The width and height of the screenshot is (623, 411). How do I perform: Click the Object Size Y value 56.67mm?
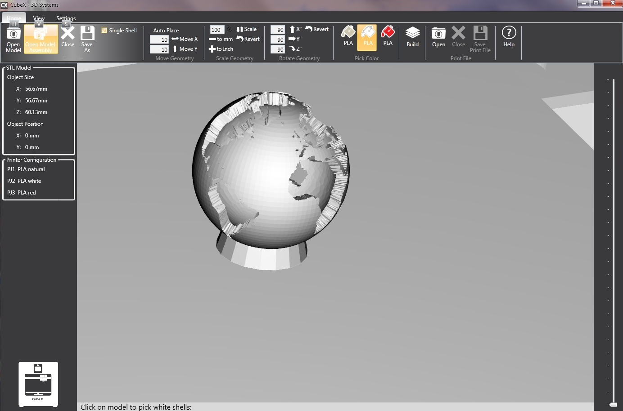36,101
